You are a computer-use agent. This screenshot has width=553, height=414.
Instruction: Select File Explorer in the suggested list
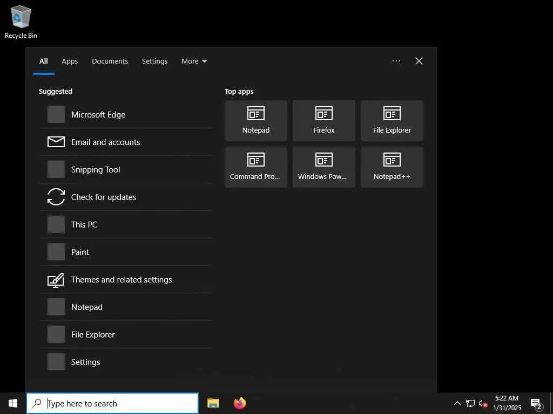coord(125,334)
